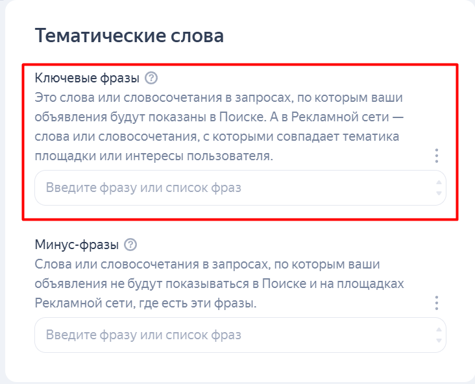Click up arrow in Минус-фразы input

pos(439,330)
